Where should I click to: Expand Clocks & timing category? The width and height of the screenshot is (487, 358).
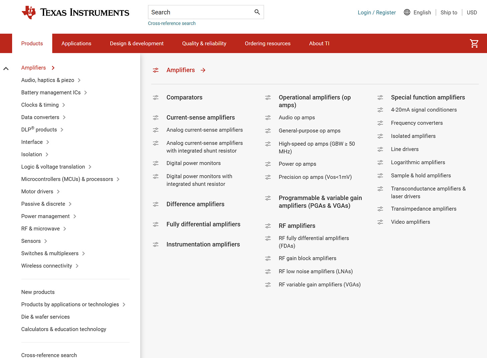(x=64, y=105)
